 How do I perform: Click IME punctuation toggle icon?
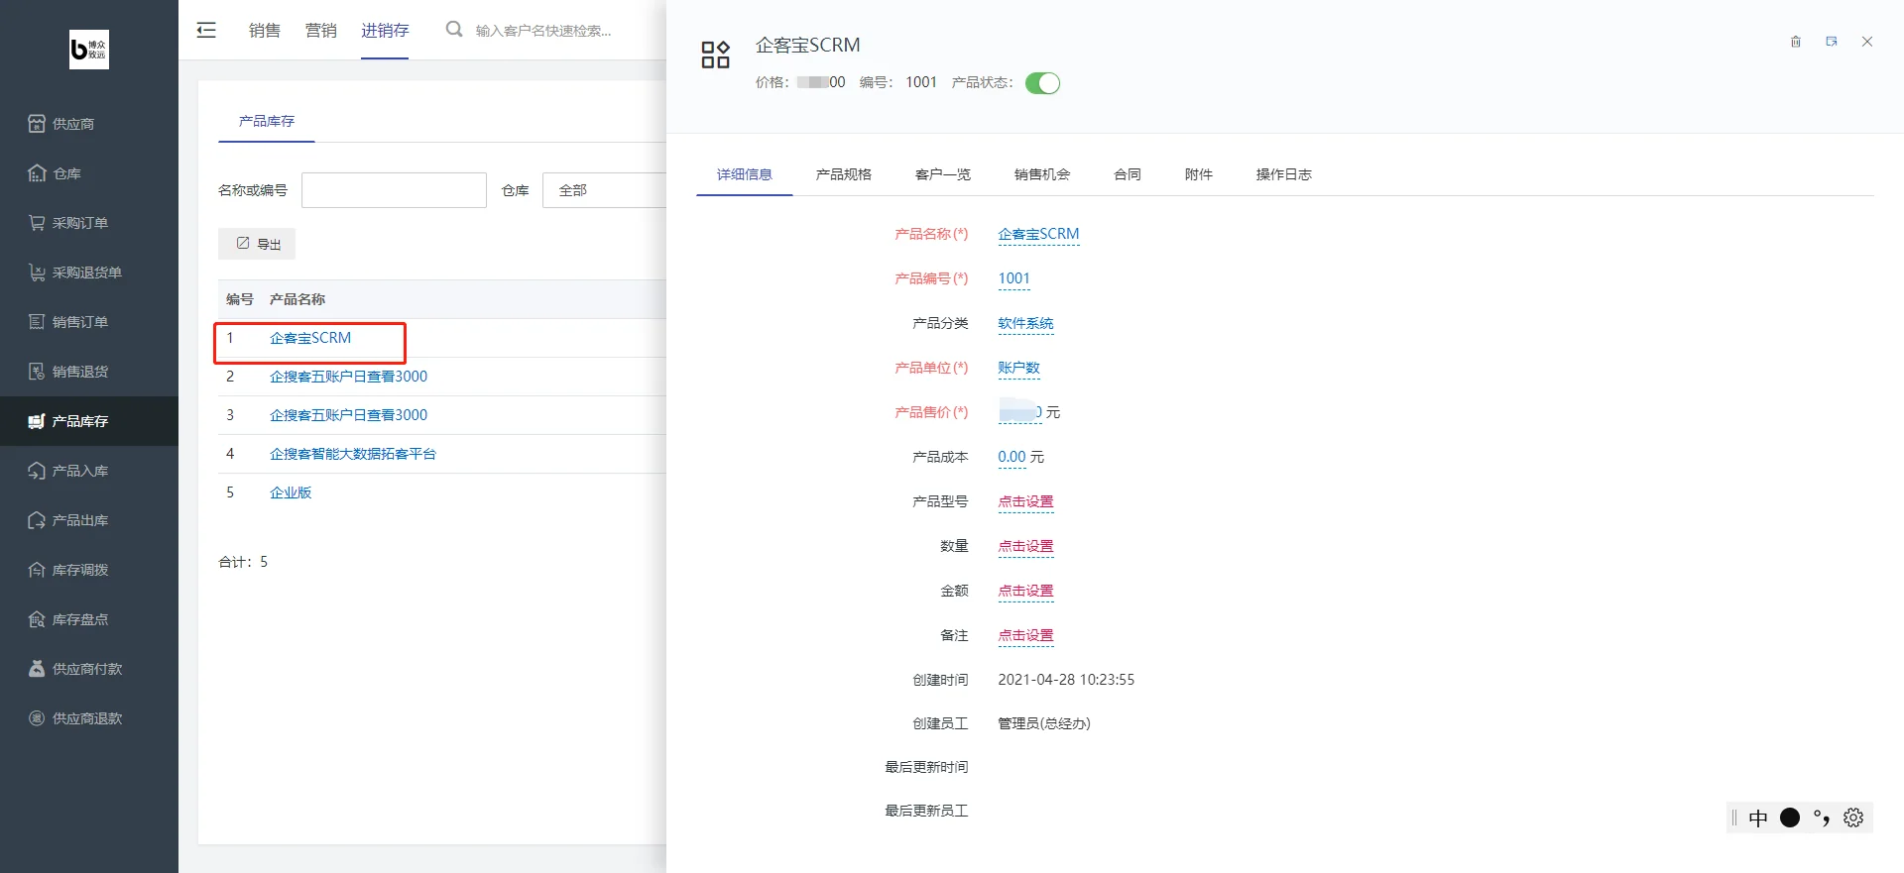pyautogui.click(x=1822, y=818)
